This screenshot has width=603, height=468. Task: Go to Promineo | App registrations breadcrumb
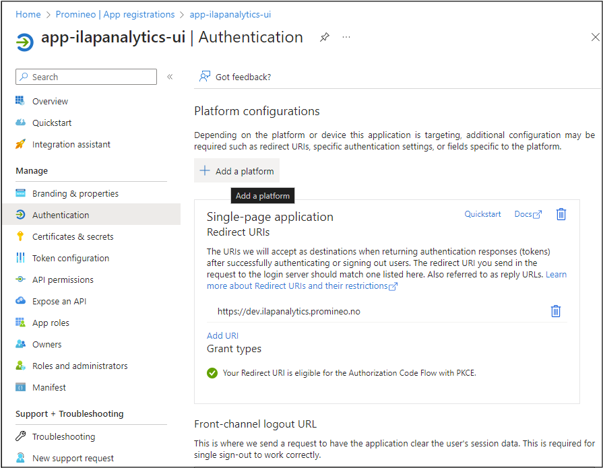(x=115, y=14)
